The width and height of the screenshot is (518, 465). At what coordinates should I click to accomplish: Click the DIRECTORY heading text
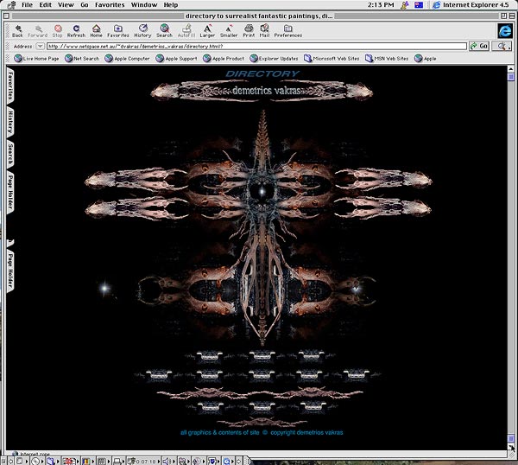coord(262,73)
